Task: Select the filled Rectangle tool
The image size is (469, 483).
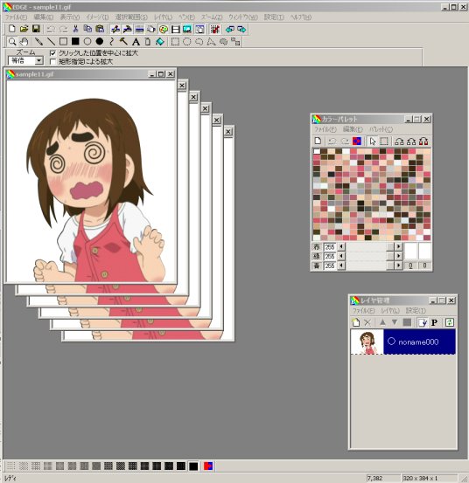Action: pos(75,42)
